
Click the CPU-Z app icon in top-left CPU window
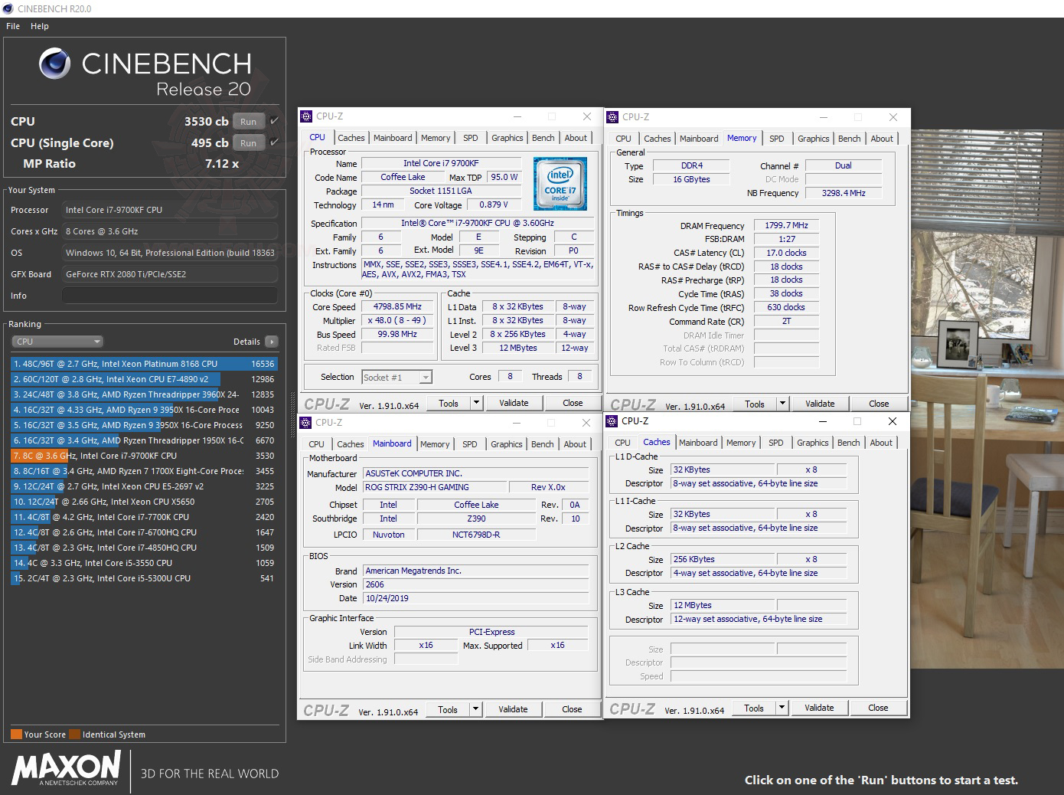[x=306, y=116]
